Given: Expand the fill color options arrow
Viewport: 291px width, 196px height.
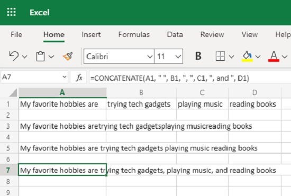Looking at the screenshot, I should 258,57.
